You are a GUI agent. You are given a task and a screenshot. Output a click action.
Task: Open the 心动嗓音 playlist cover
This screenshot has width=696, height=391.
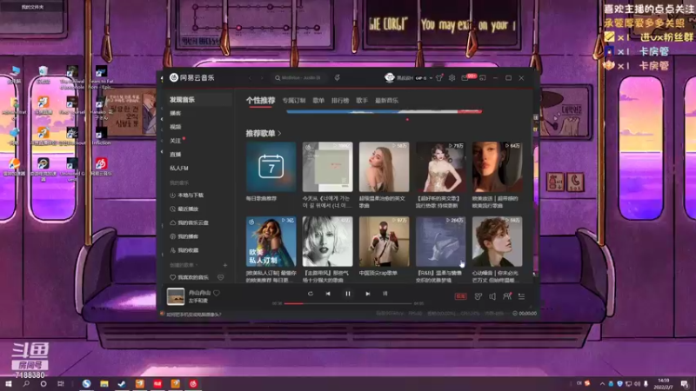(497, 242)
